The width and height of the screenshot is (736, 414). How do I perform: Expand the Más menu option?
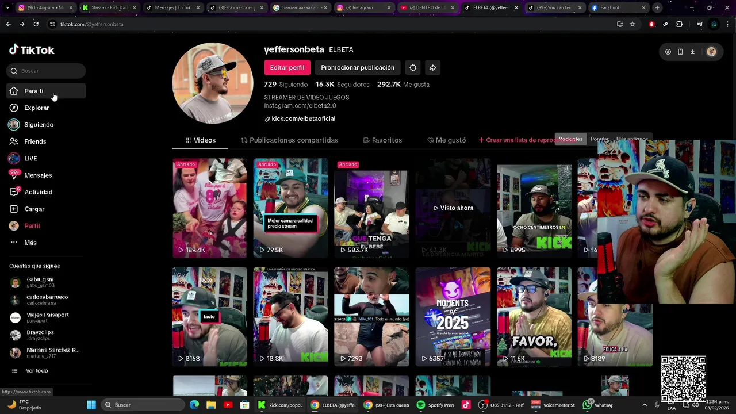pyautogui.click(x=46, y=243)
